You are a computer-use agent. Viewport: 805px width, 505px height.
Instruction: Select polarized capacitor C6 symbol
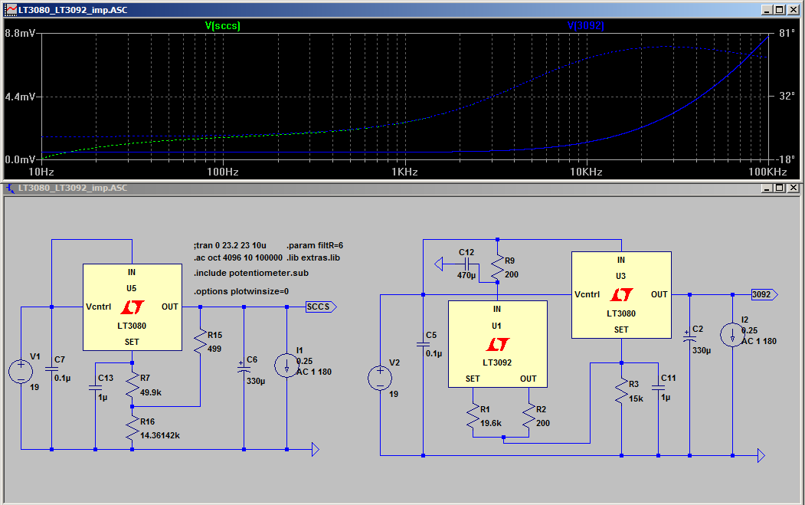click(244, 368)
